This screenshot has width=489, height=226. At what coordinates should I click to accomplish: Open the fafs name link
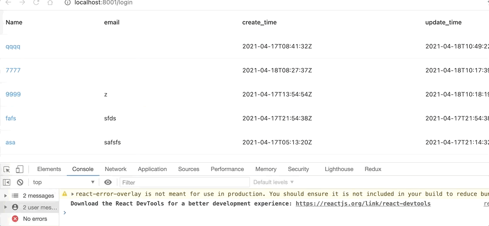(x=11, y=118)
